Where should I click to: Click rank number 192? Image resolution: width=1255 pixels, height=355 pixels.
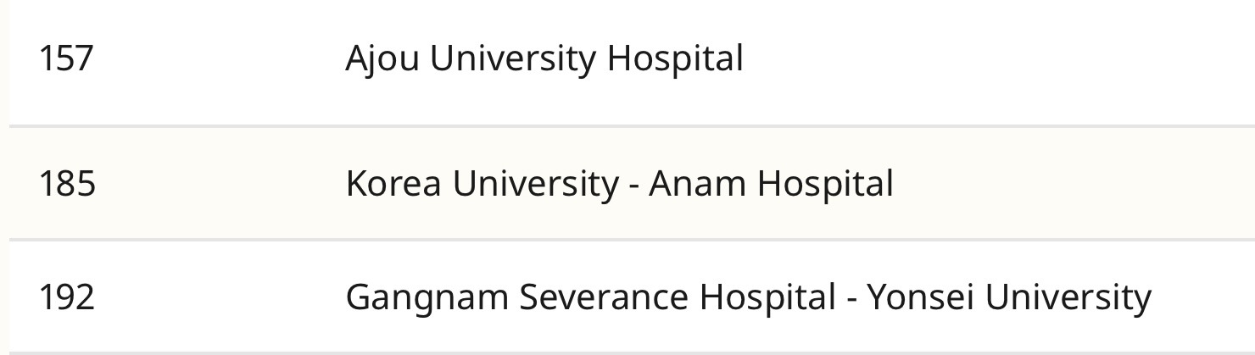(67, 297)
